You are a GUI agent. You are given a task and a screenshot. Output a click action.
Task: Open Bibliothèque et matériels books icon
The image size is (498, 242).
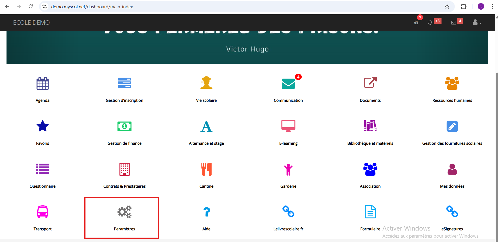coord(370,125)
